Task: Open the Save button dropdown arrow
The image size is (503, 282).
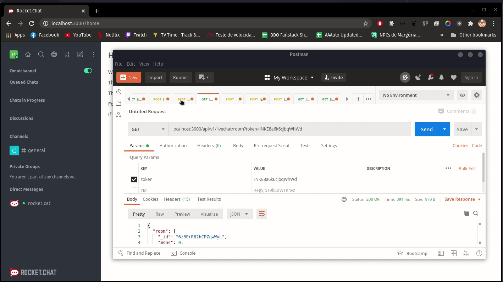Action: pos(476,129)
